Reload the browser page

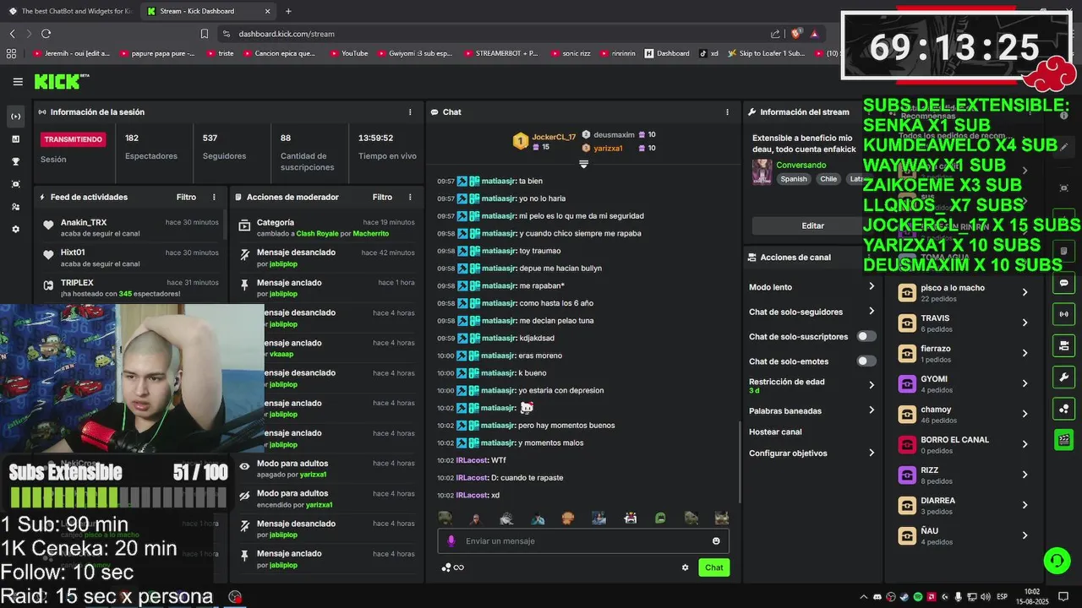[x=46, y=34]
